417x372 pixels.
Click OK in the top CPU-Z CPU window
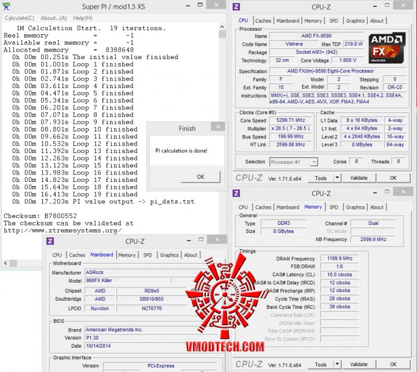point(393,178)
